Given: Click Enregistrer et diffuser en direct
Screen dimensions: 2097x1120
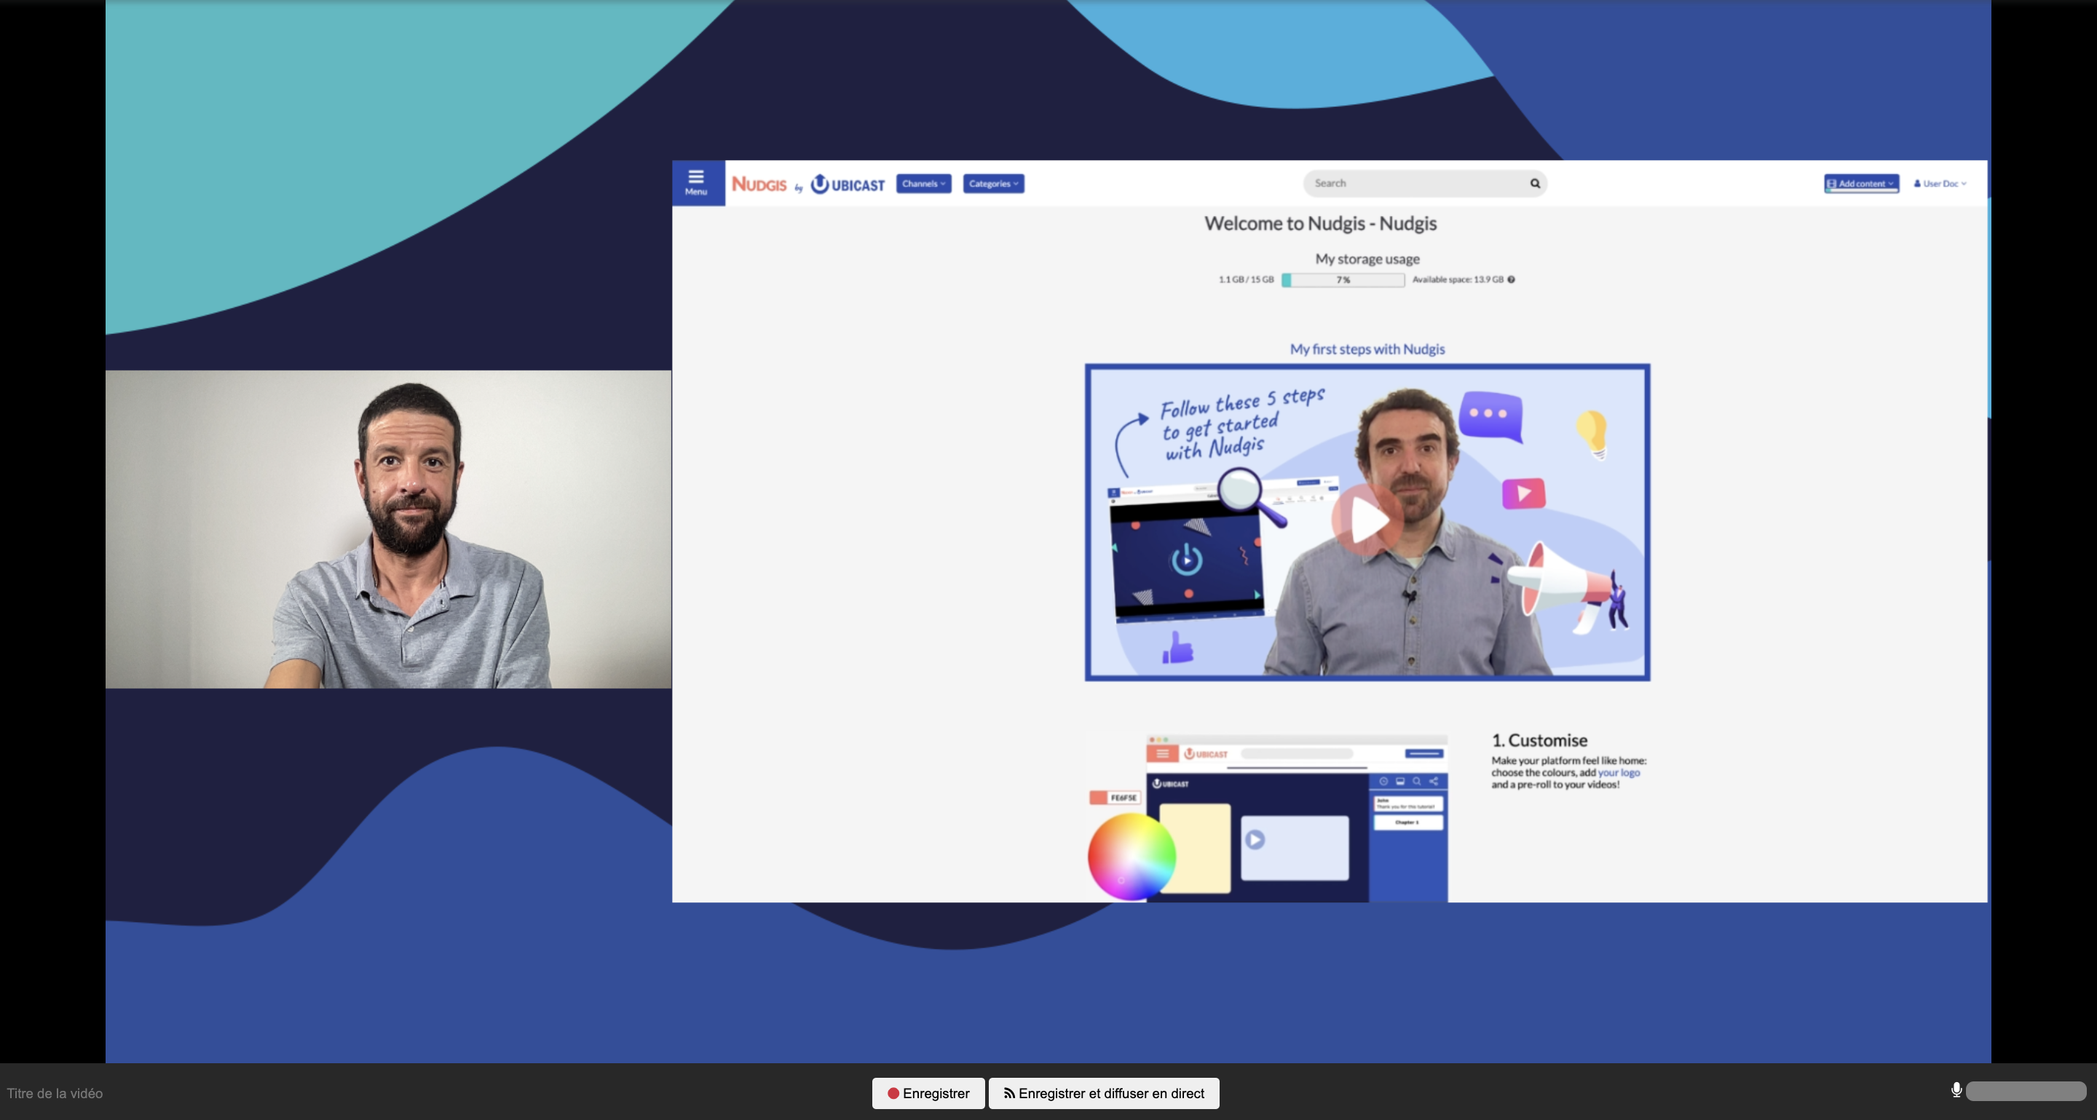Looking at the screenshot, I should pos(1104,1093).
